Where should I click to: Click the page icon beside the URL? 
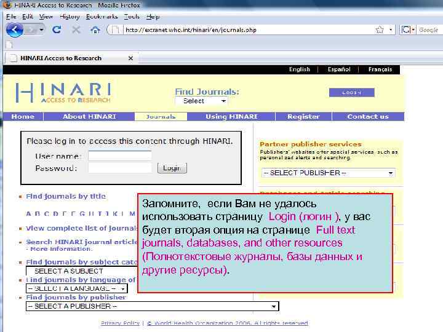pos(115,30)
